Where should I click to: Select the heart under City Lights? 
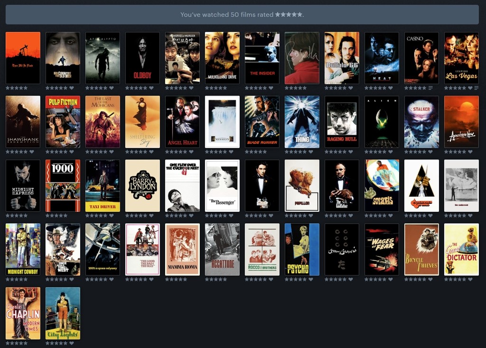[72, 343]
